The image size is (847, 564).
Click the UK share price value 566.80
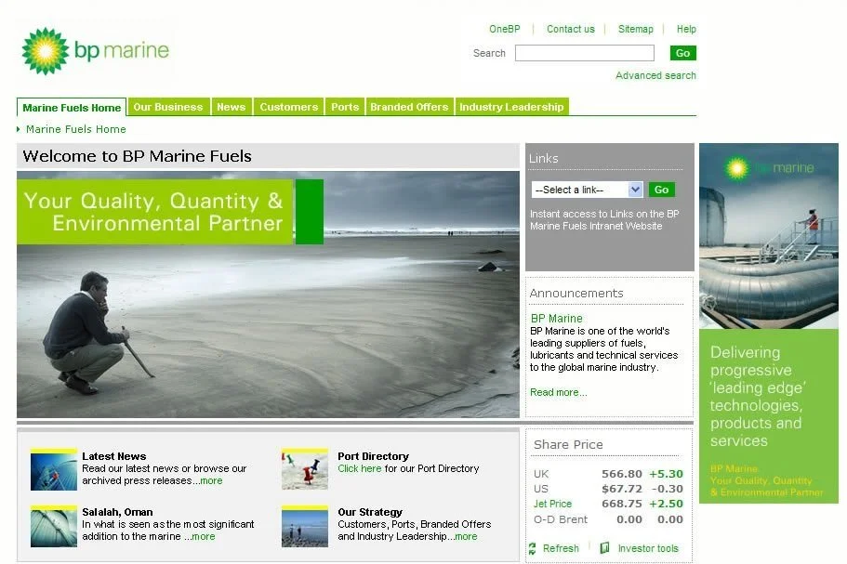[622, 474]
